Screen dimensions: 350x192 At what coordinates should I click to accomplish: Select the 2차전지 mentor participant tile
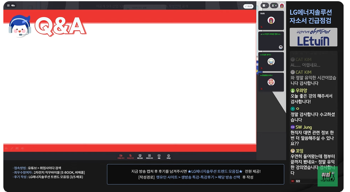pos(271,41)
